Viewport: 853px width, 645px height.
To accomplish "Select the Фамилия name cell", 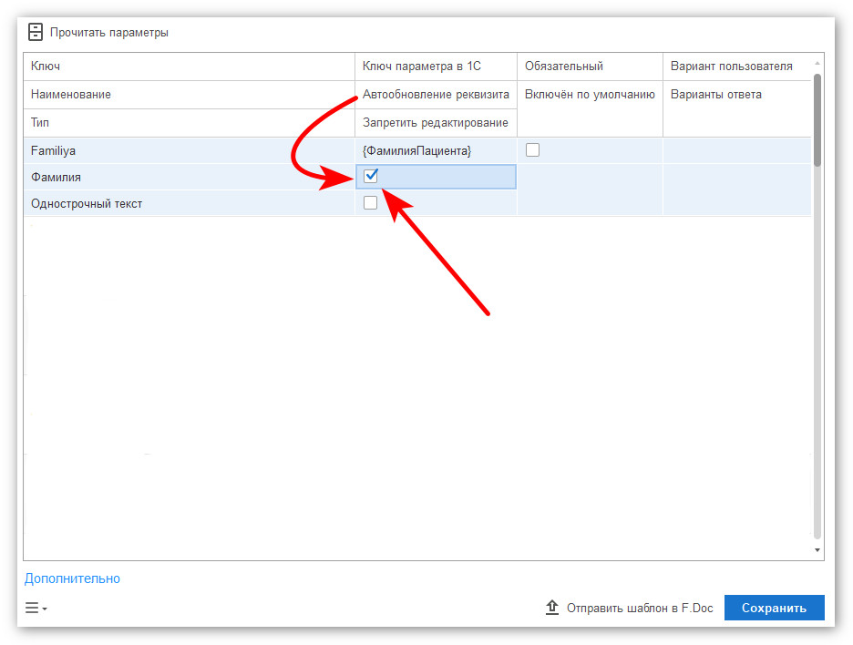I will (x=190, y=178).
